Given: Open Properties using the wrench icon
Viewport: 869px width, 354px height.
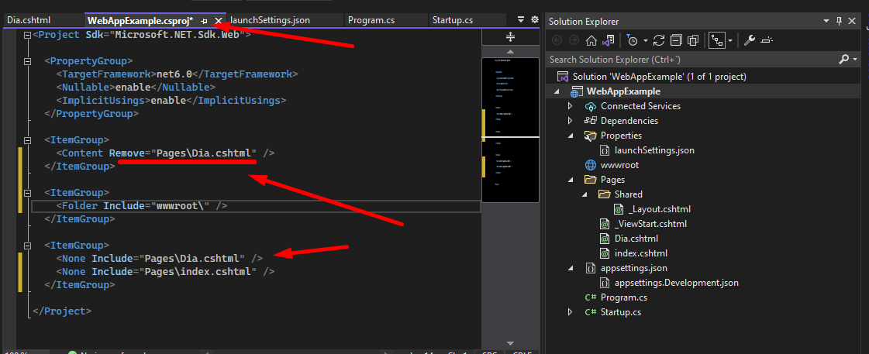Looking at the screenshot, I should point(749,40).
